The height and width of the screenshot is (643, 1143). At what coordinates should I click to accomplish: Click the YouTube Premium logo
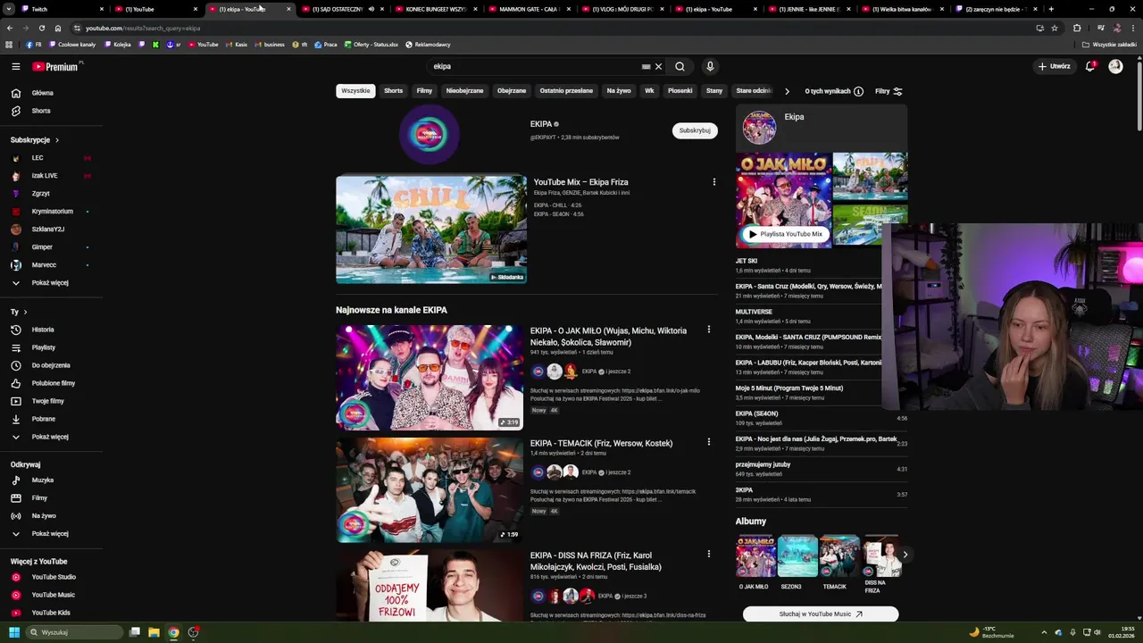57,66
